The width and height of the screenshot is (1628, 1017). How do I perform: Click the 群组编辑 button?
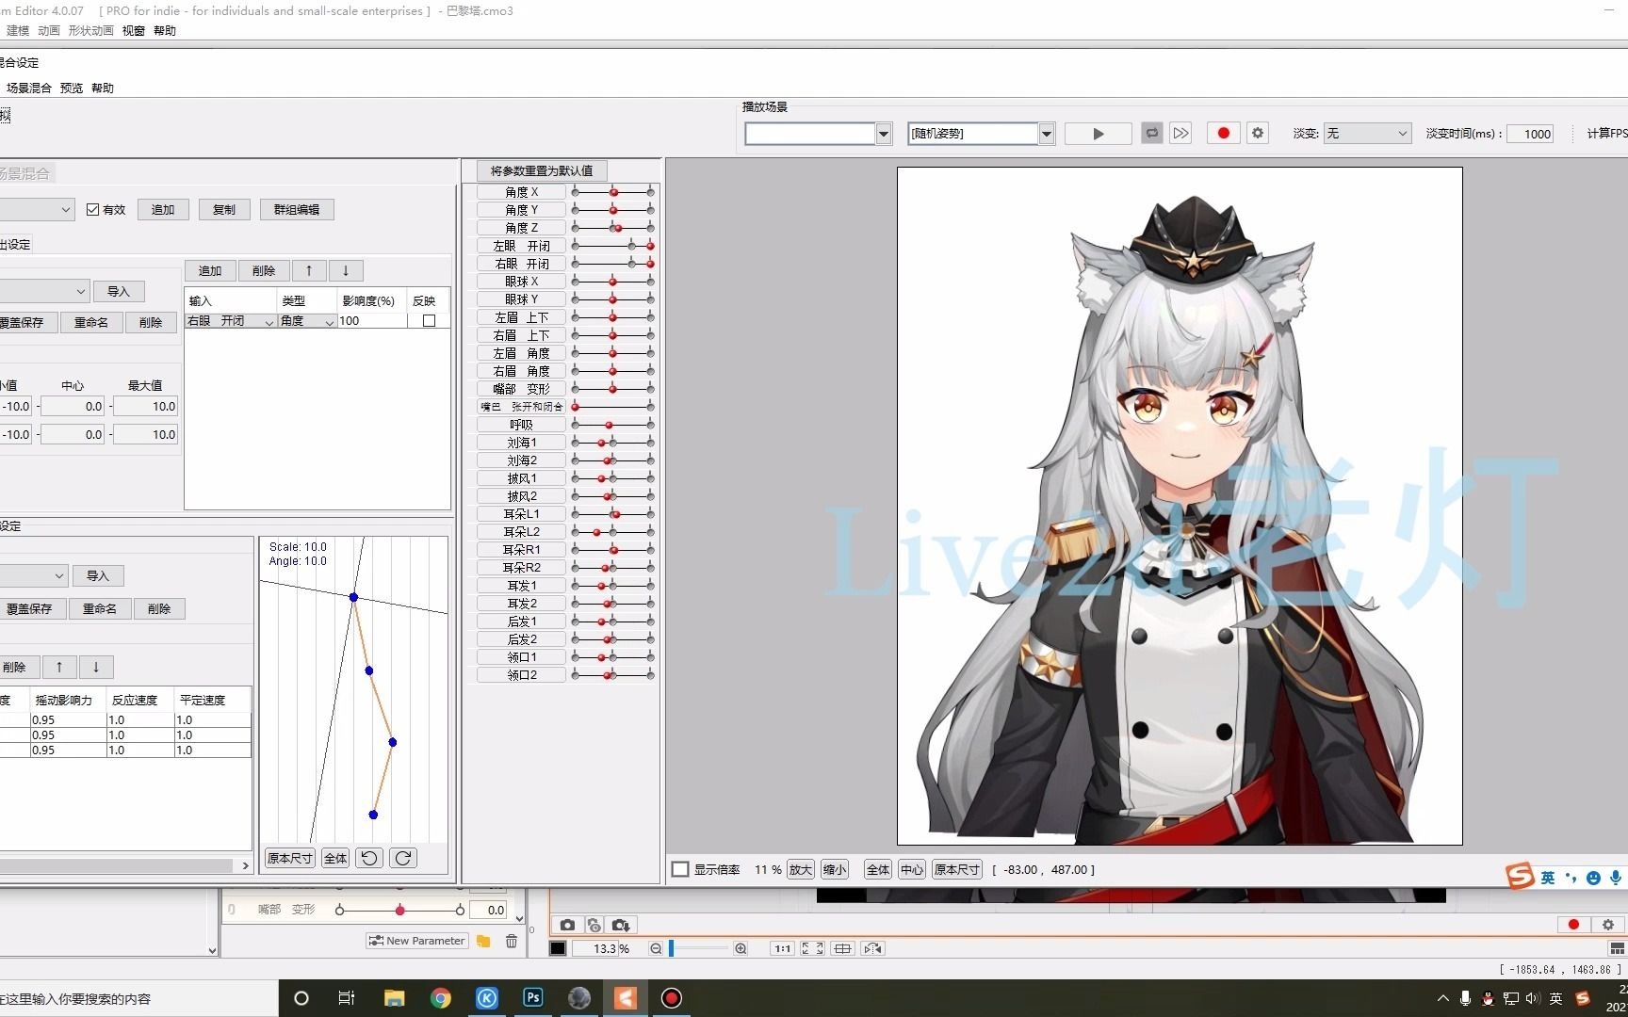click(x=296, y=209)
